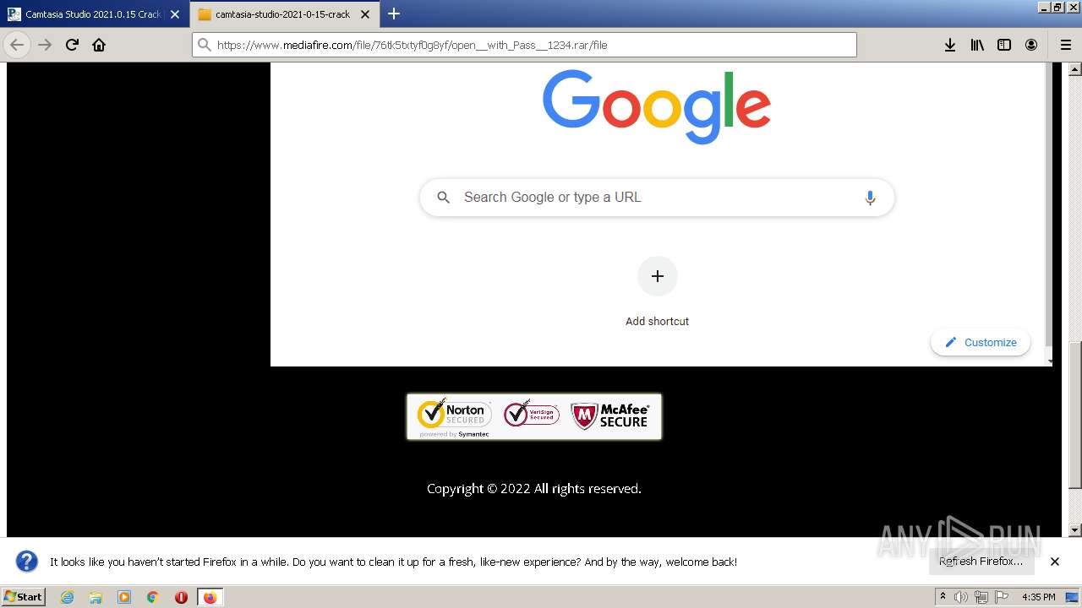Reload the current page

click(x=72, y=45)
